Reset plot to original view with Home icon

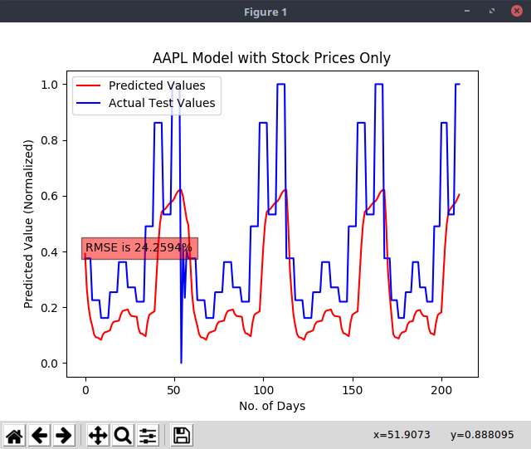pyautogui.click(x=14, y=435)
